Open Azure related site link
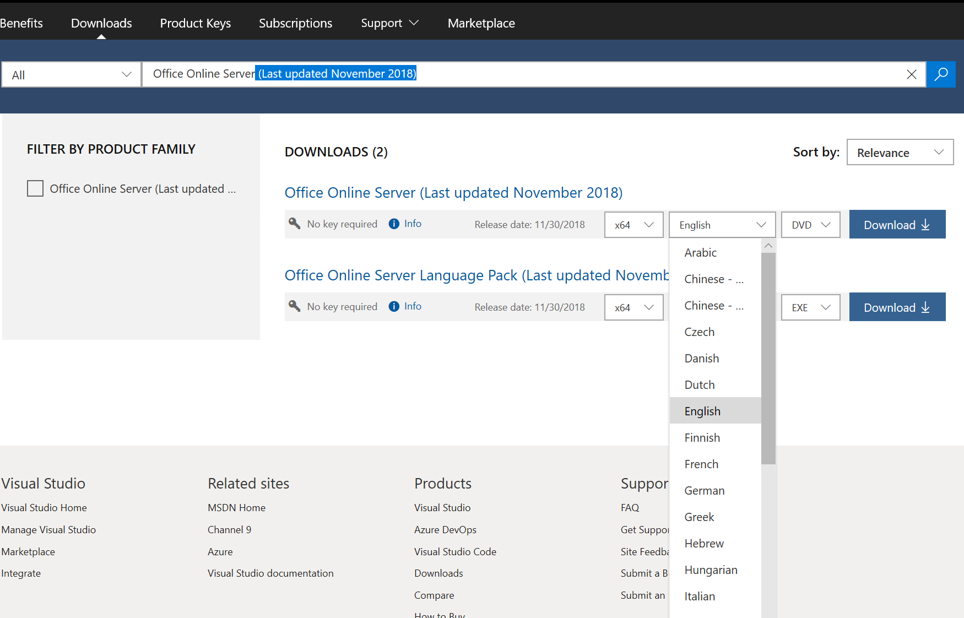 coord(220,551)
